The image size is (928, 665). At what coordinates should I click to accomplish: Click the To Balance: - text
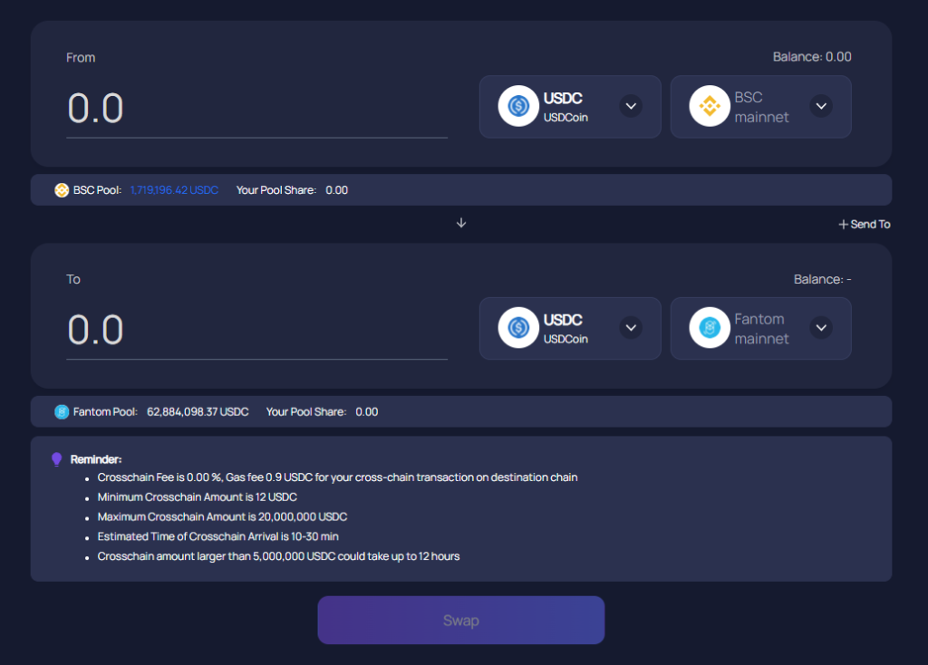tap(822, 279)
